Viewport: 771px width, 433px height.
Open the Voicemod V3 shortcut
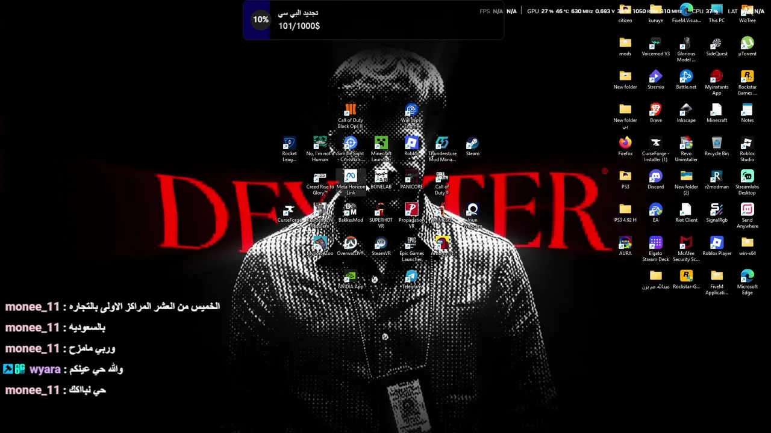656,46
